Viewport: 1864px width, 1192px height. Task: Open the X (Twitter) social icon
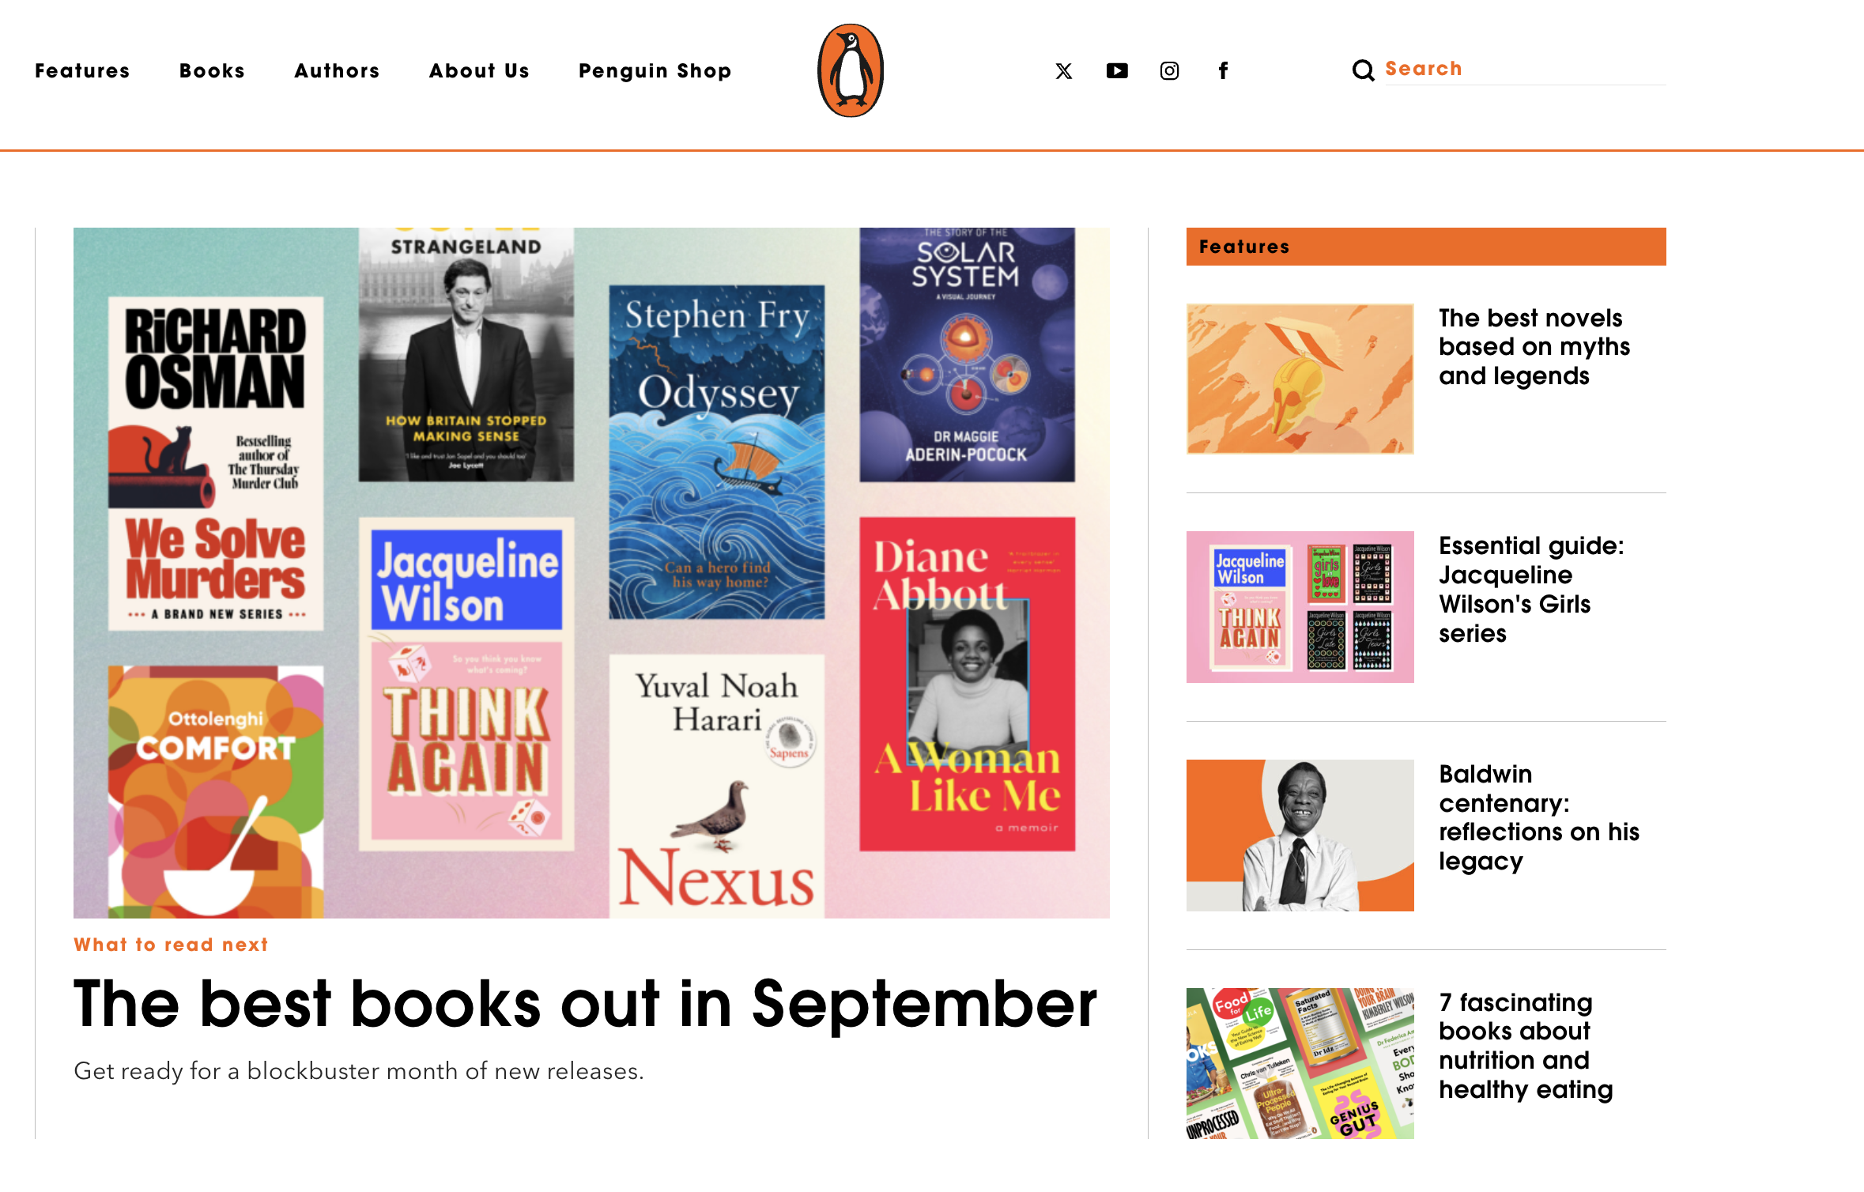point(1064,71)
